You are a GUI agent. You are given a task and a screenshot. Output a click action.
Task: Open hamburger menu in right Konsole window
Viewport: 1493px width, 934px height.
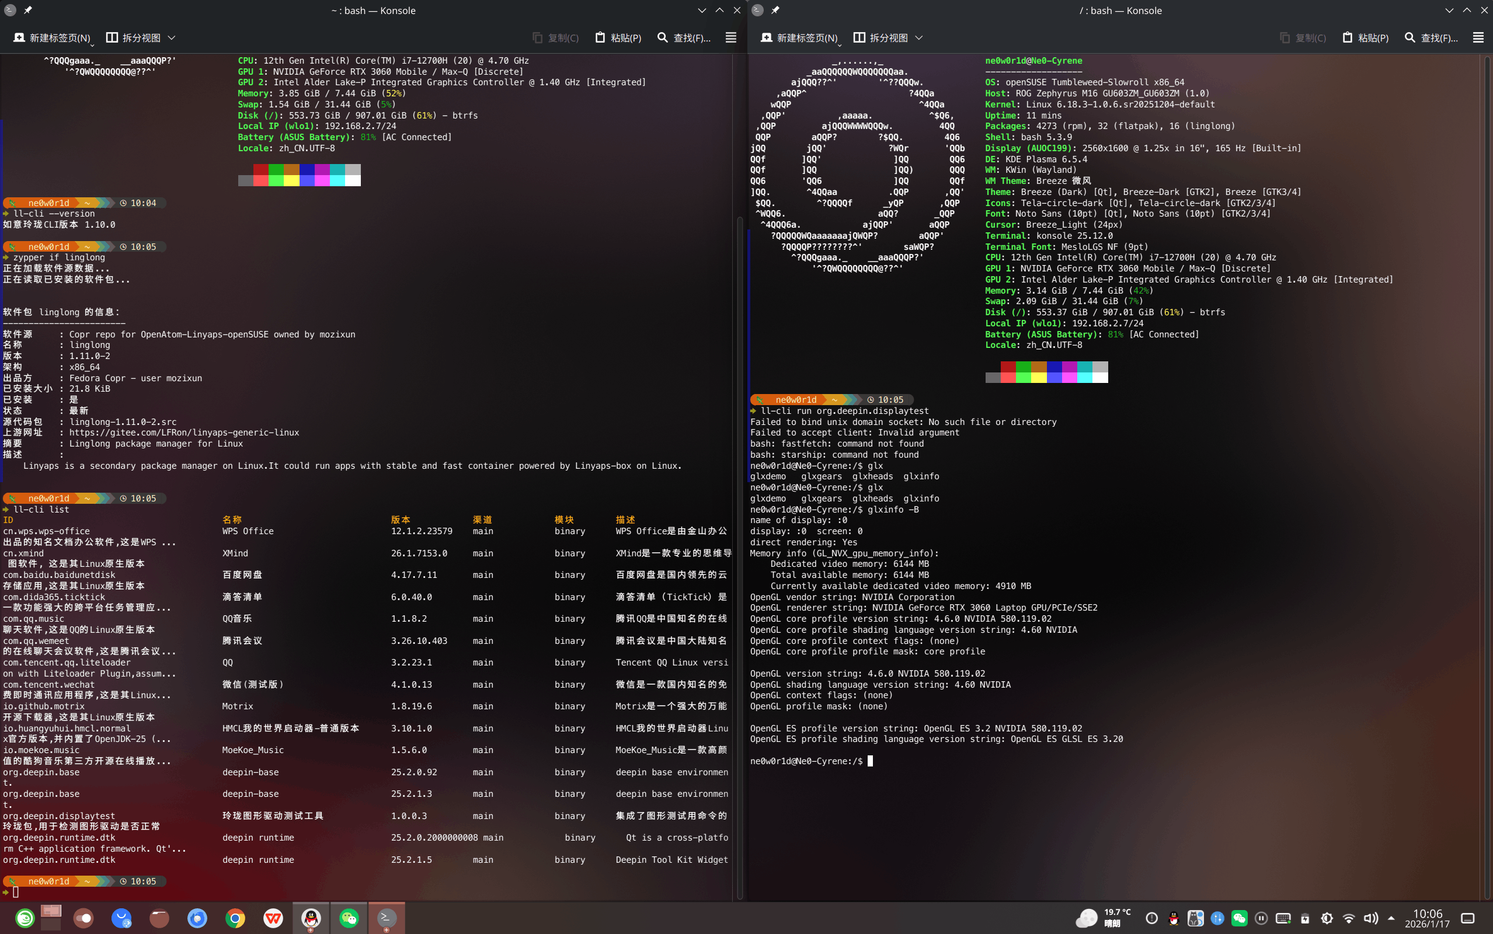(x=1478, y=38)
